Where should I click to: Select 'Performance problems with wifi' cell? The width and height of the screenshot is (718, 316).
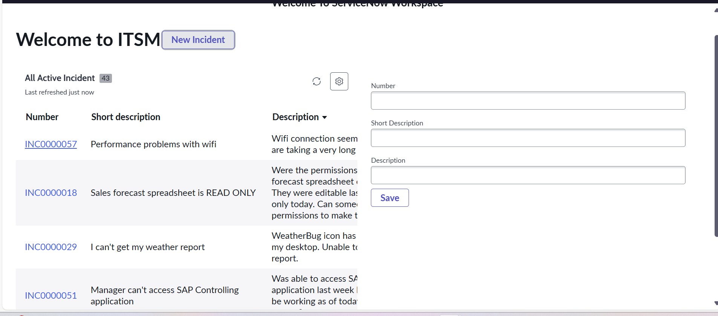tap(153, 144)
